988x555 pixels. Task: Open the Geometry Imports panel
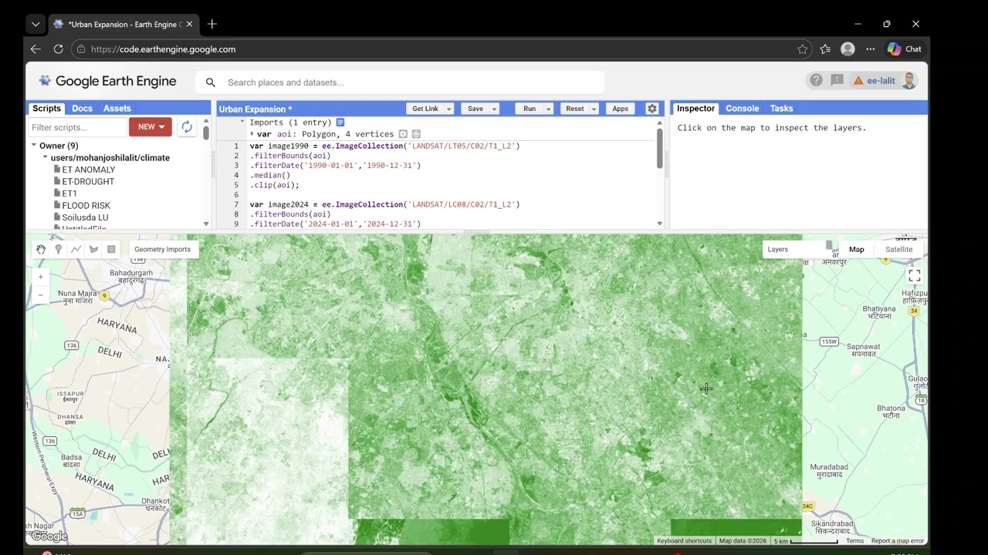point(162,249)
